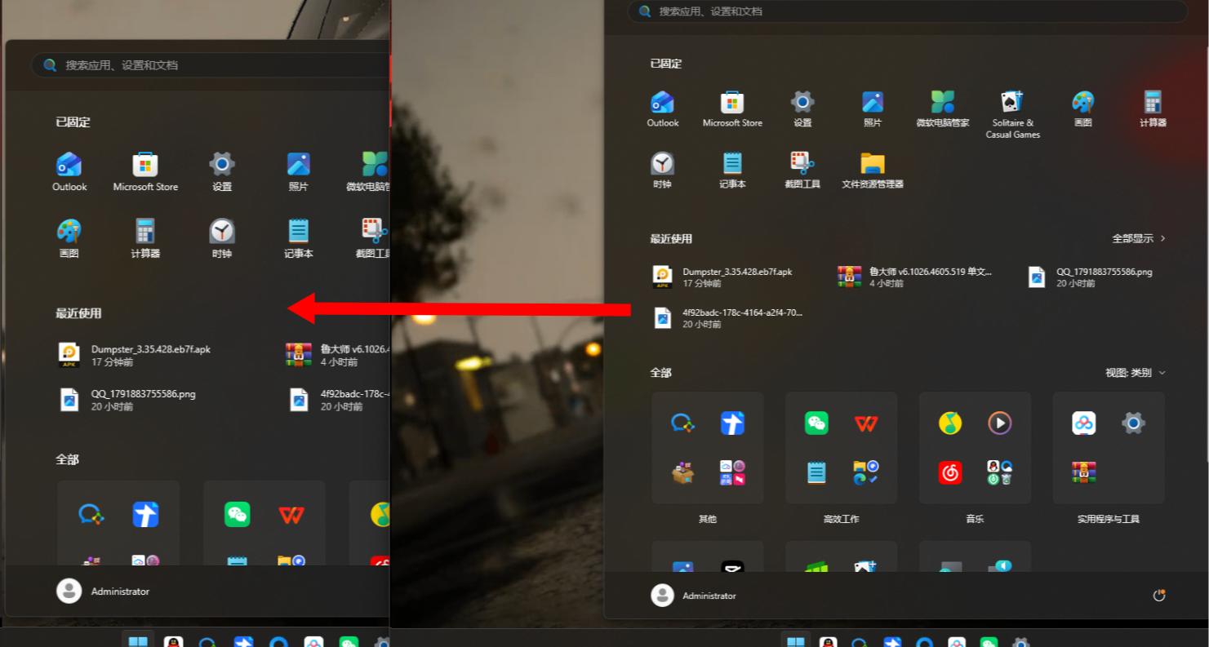Open Administrator account in left Start menu

point(104,592)
